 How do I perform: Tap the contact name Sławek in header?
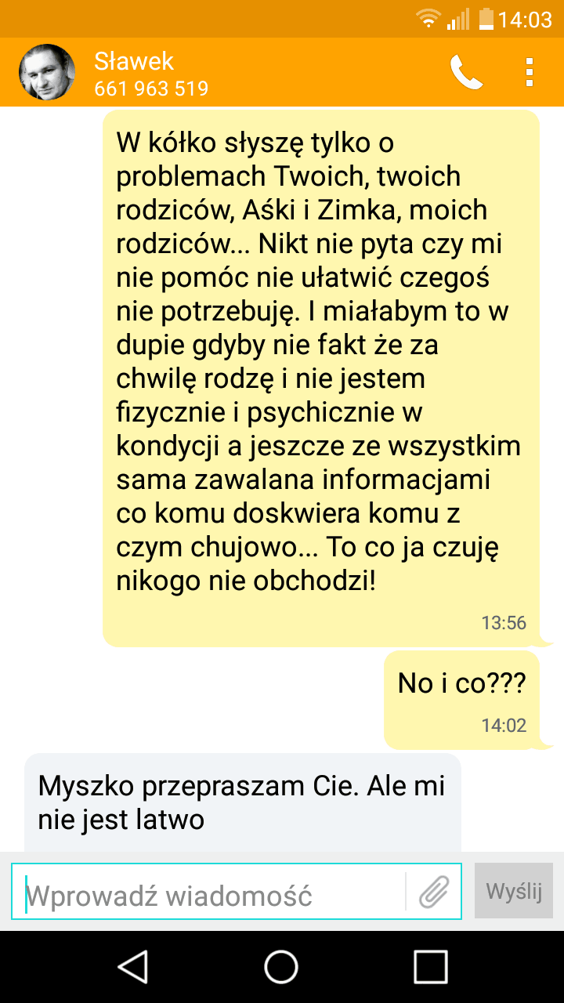coord(134,60)
